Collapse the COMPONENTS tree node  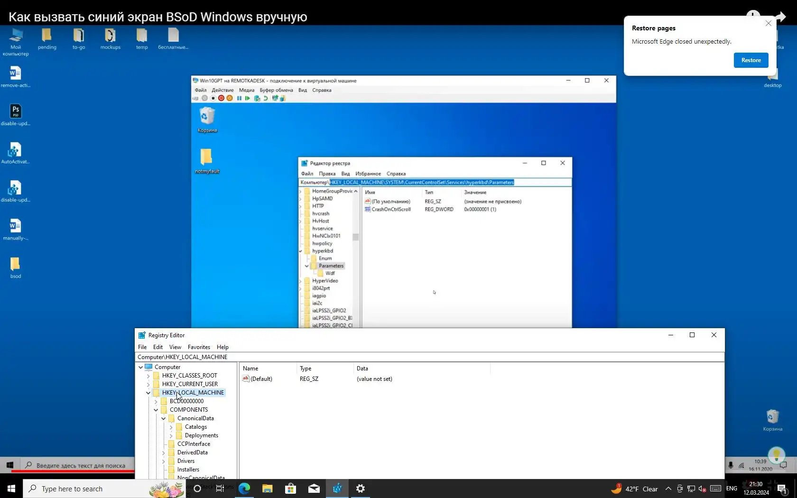[156, 410]
